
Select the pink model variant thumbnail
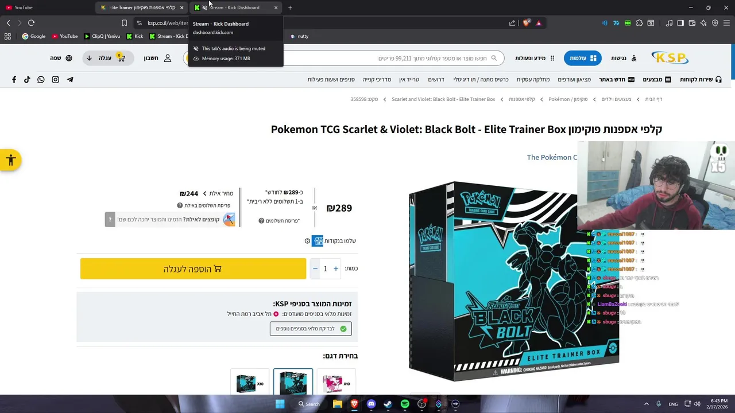[x=336, y=383]
